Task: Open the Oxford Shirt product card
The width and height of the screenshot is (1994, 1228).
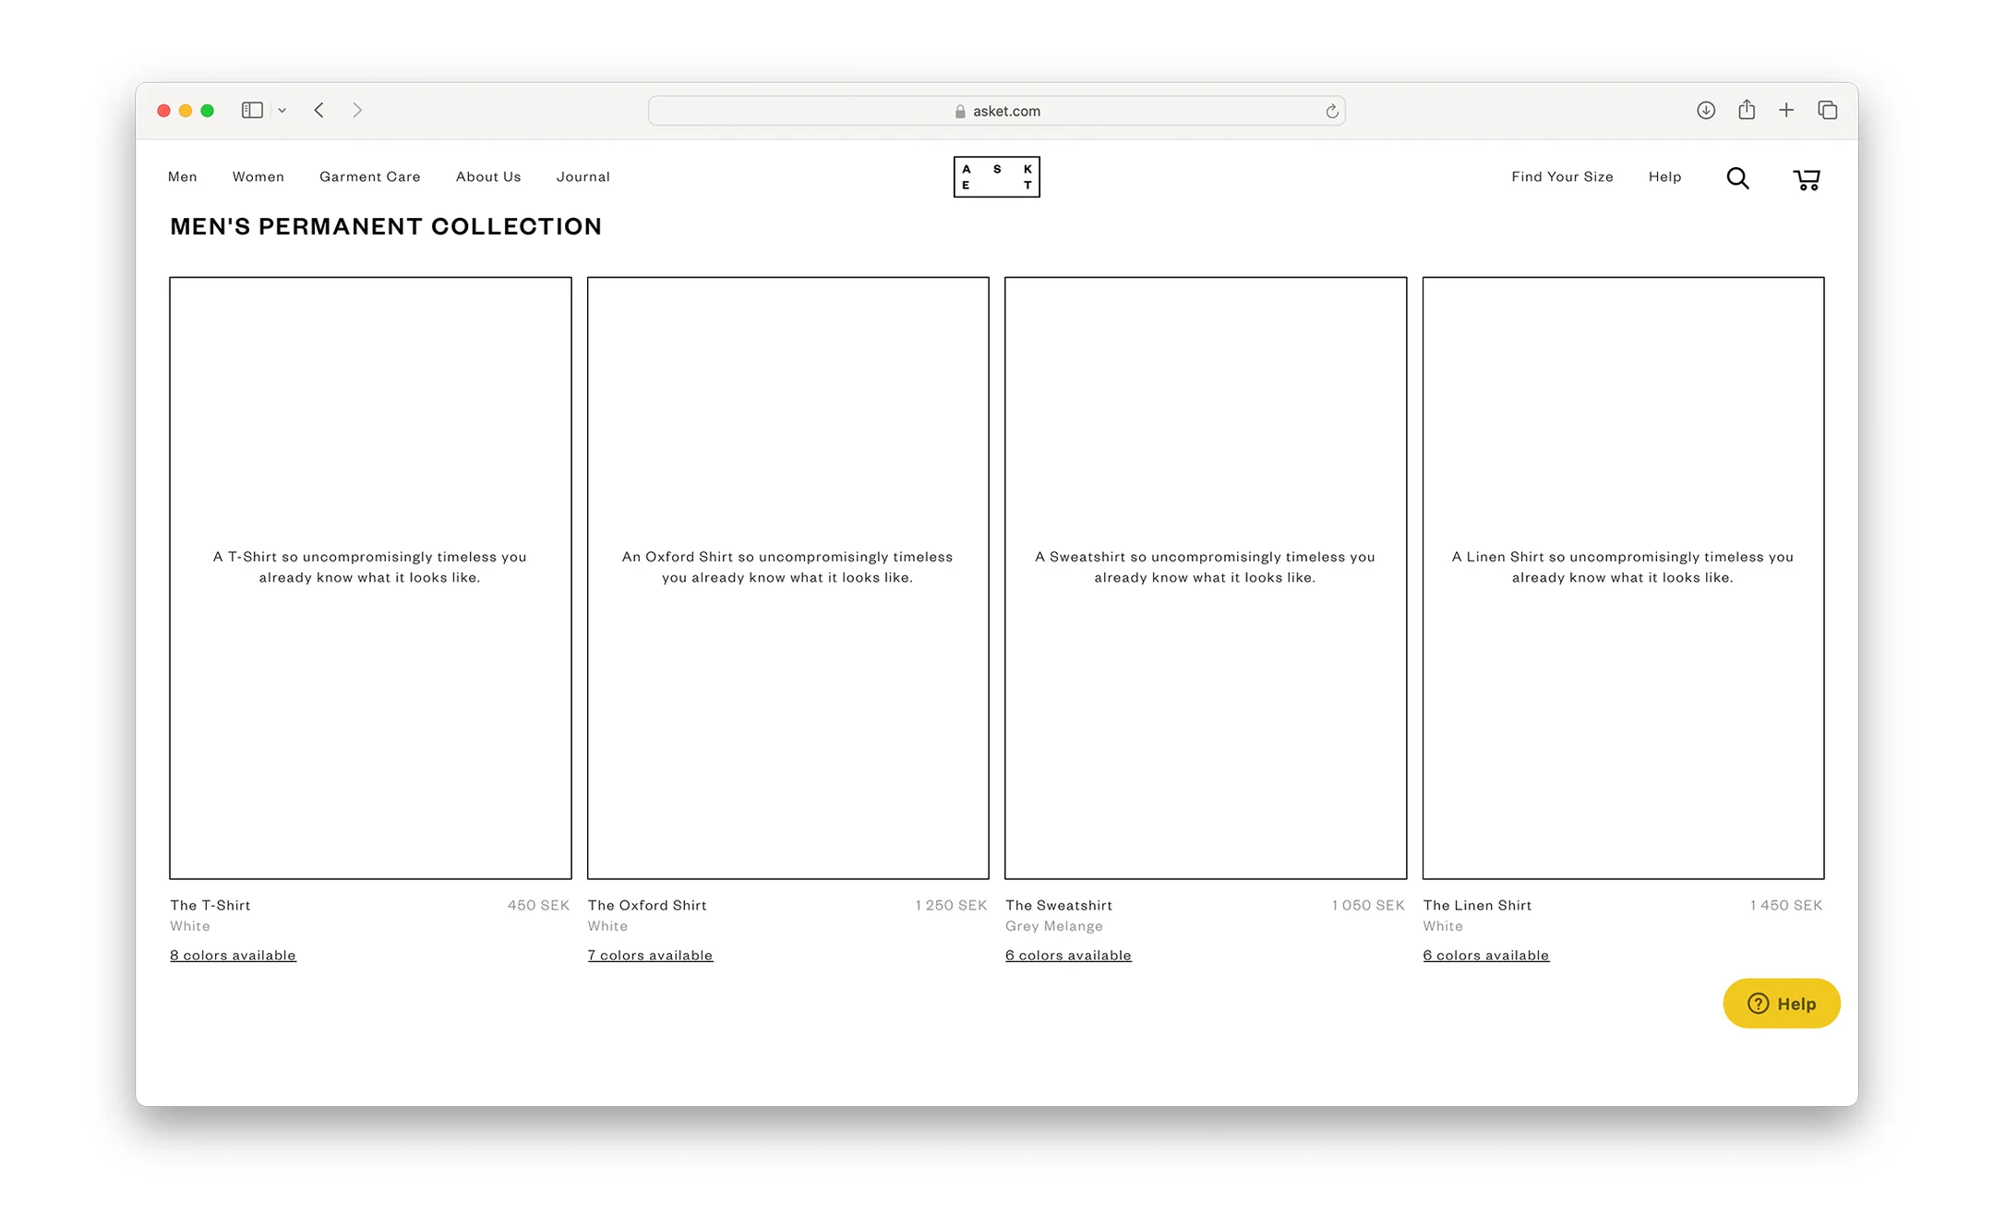Action: click(x=787, y=578)
